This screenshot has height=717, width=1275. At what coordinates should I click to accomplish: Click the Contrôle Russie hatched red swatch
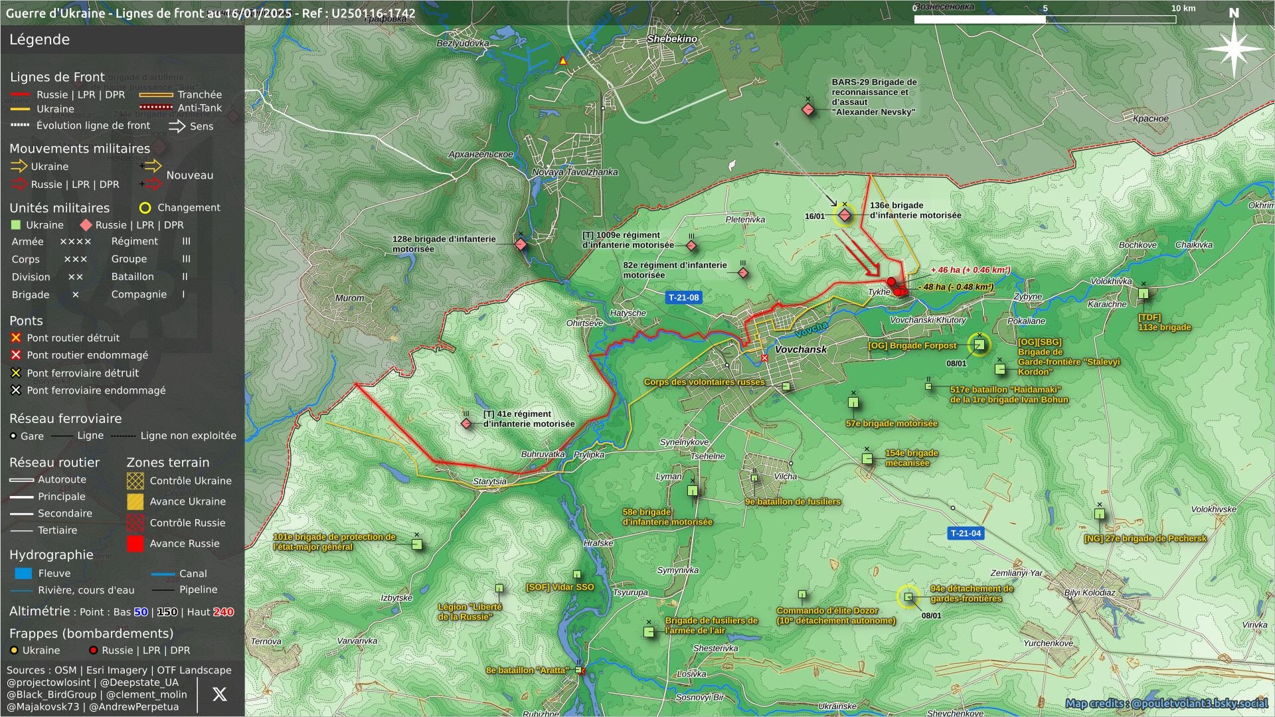coord(135,522)
